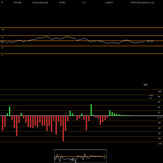The height and width of the screenshot is (163, 163).
Task: Click the MR axis label -80
Action: tap(159, 139)
